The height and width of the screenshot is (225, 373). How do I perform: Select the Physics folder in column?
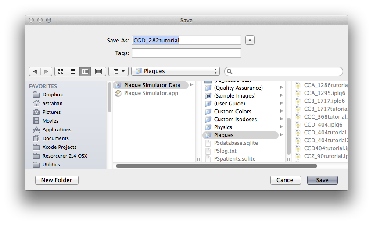point(223,127)
